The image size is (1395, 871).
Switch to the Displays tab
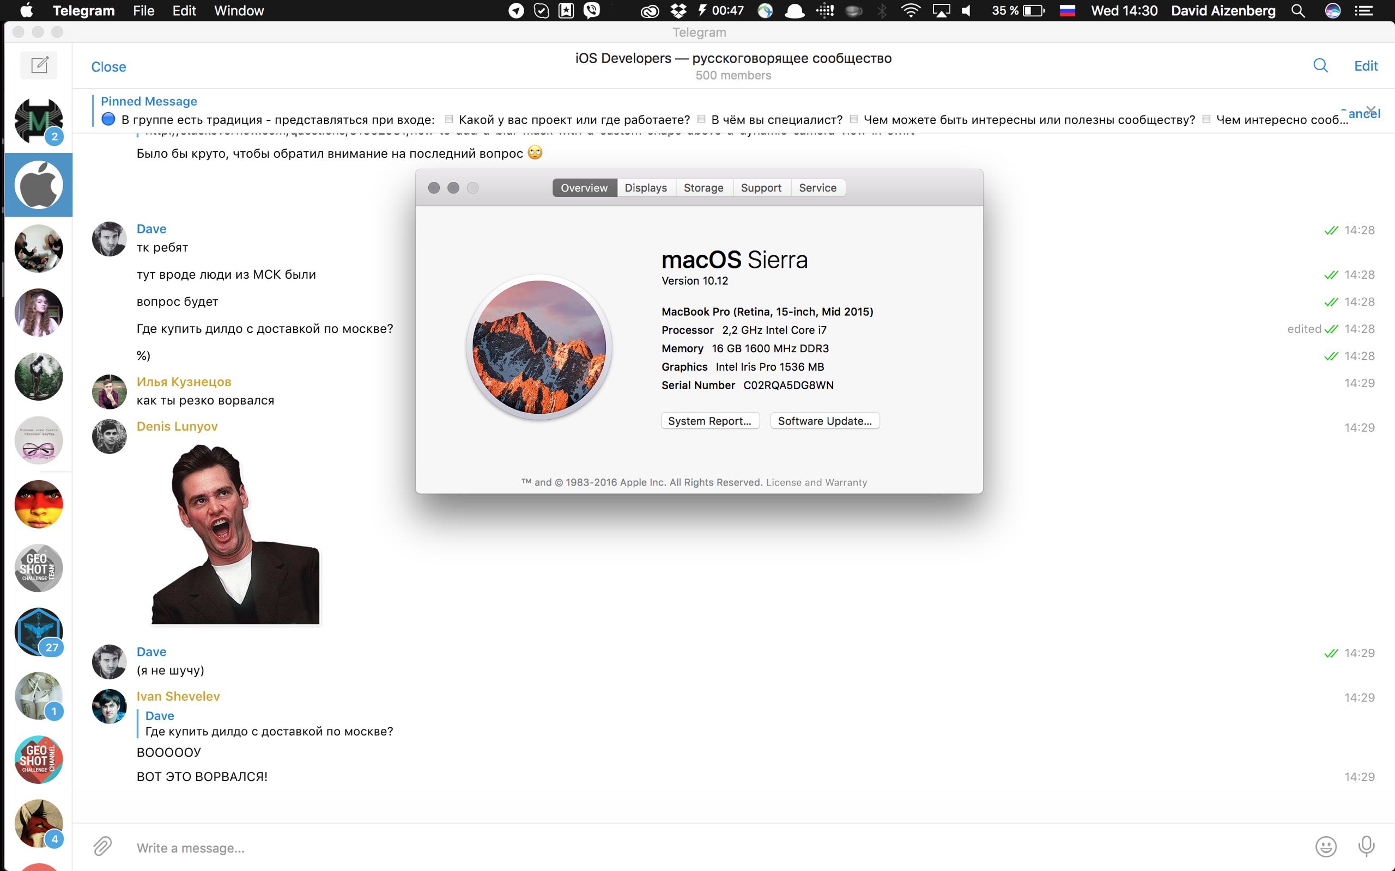click(646, 188)
